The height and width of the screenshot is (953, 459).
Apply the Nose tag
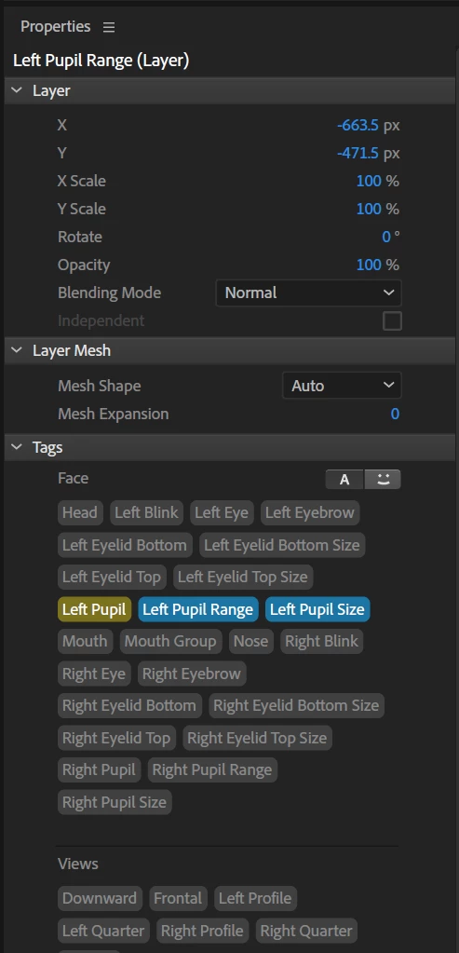(250, 641)
